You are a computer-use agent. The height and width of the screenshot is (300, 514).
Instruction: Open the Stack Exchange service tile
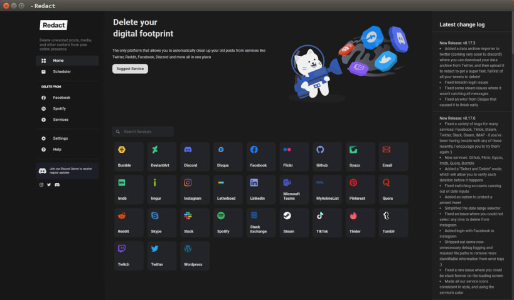(x=261, y=223)
